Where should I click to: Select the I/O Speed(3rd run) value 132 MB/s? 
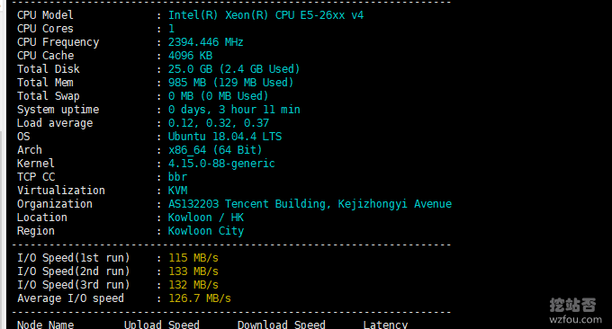pos(193,285)
